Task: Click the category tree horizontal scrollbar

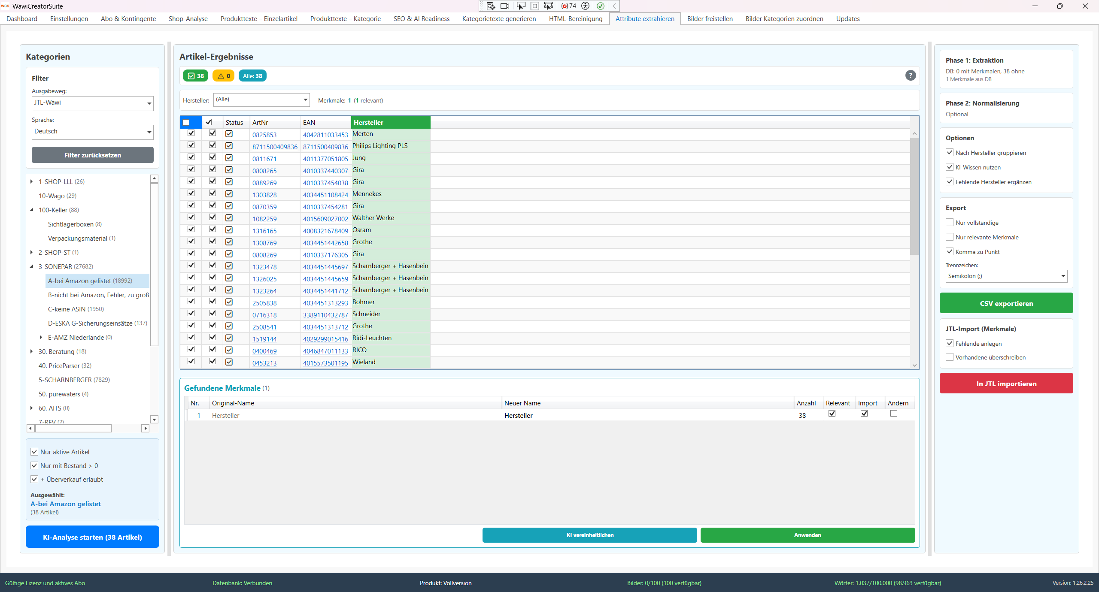Action: coord(73,428)
